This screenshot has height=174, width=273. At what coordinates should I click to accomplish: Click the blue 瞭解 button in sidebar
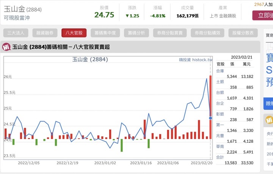tap(268, 104)
